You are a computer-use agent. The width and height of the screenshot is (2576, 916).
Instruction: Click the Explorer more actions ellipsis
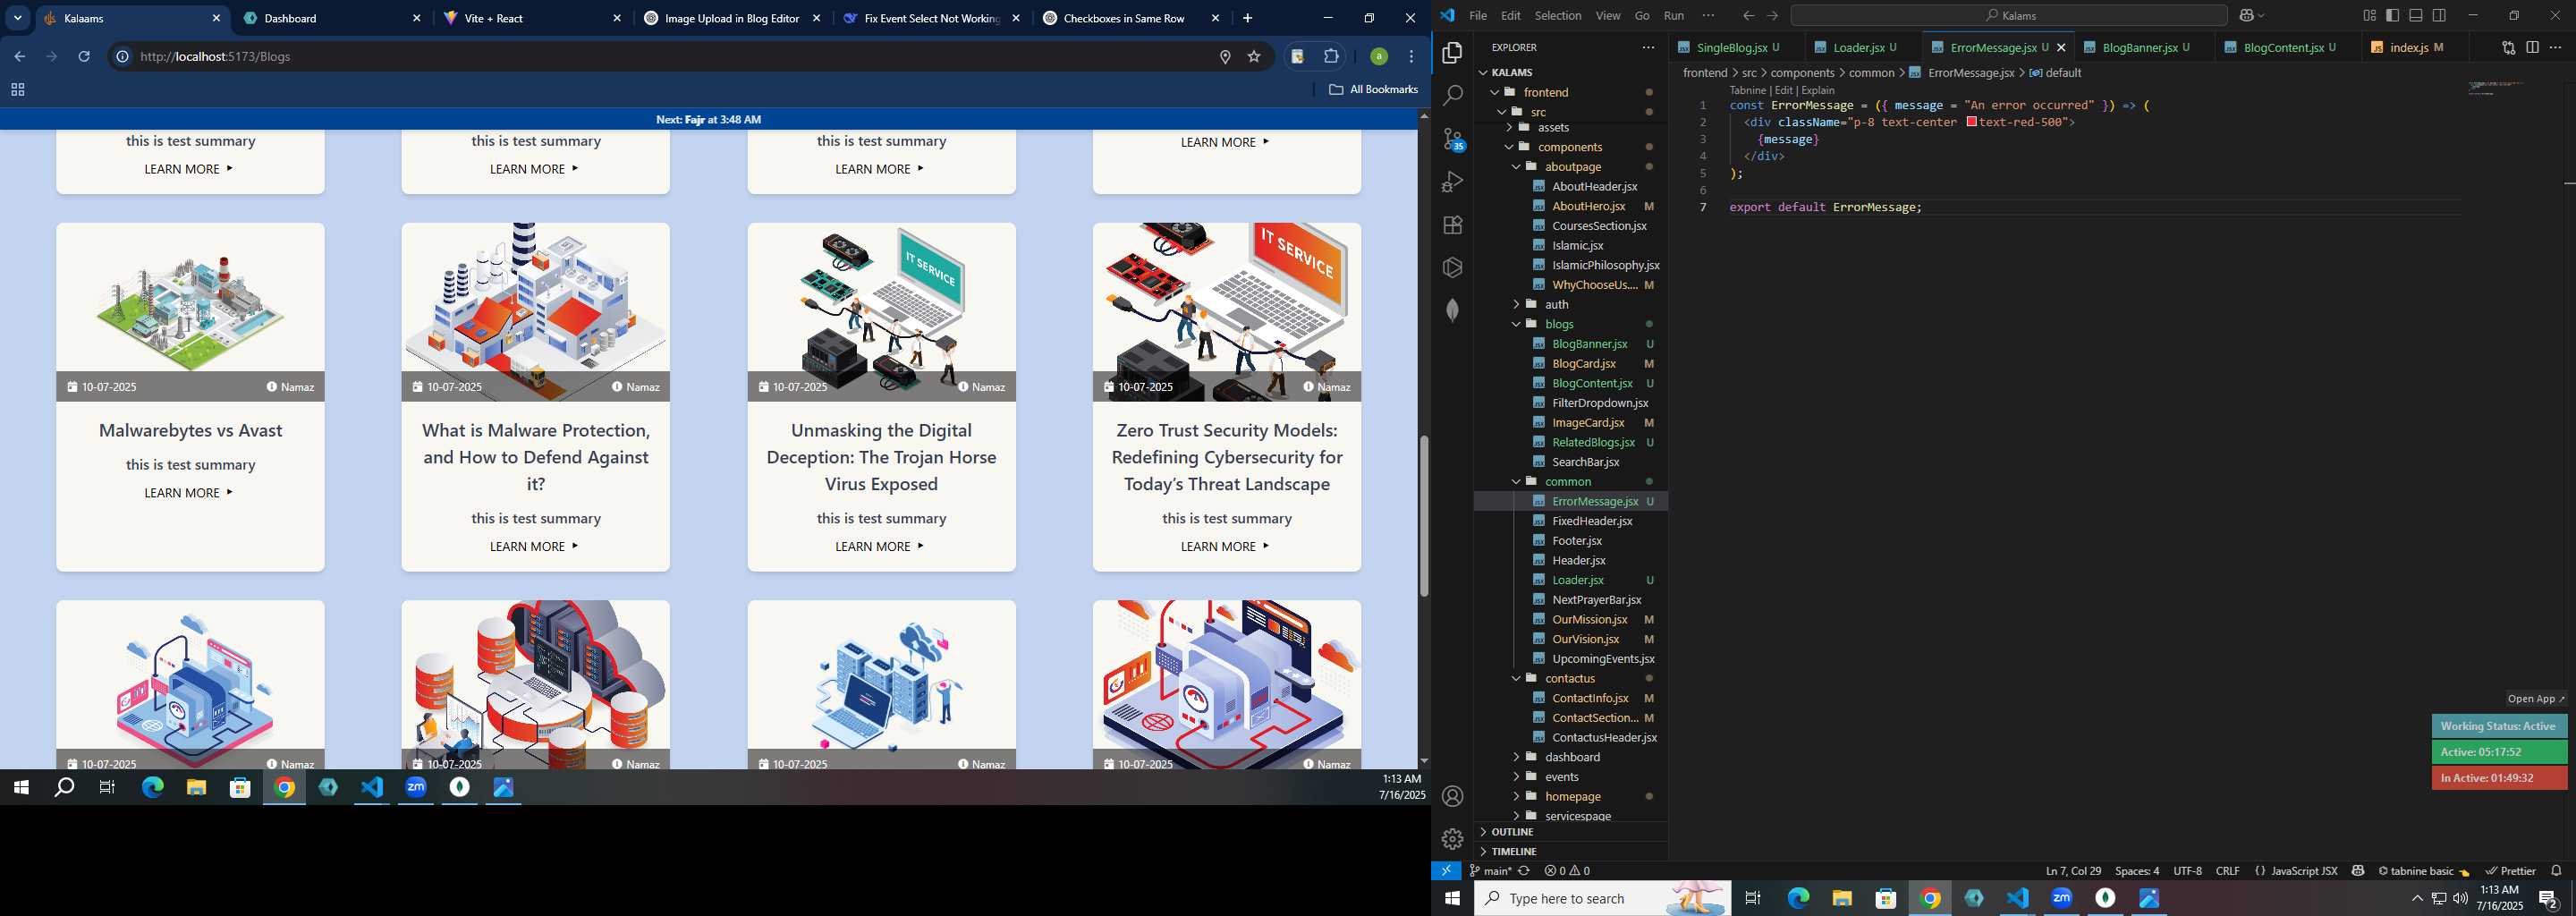[1648, 47]
